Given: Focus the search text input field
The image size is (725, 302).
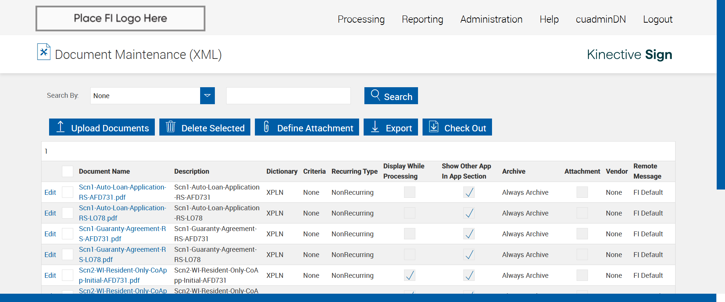Looking at the screenshot, I should pos(288,96).
